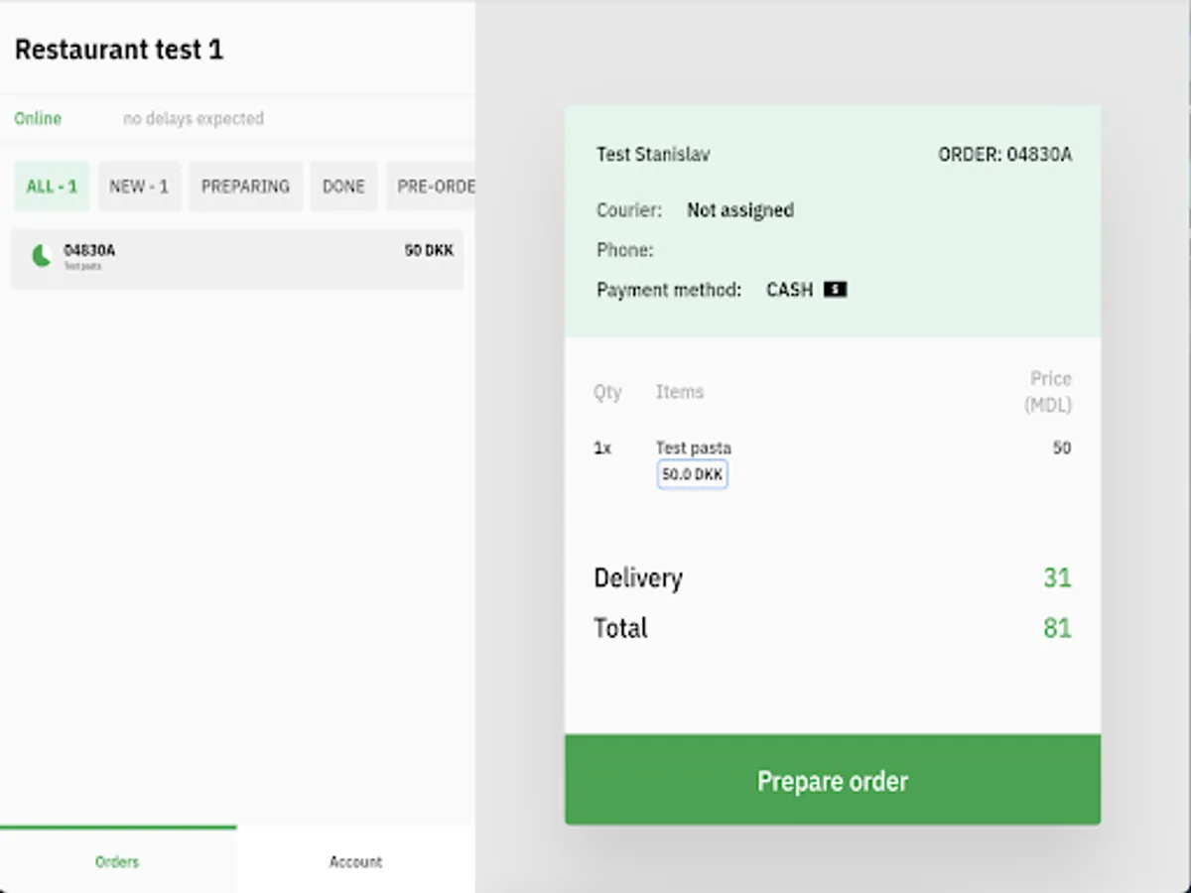
Task: Click the Test pasta item name
Action: 693,447
